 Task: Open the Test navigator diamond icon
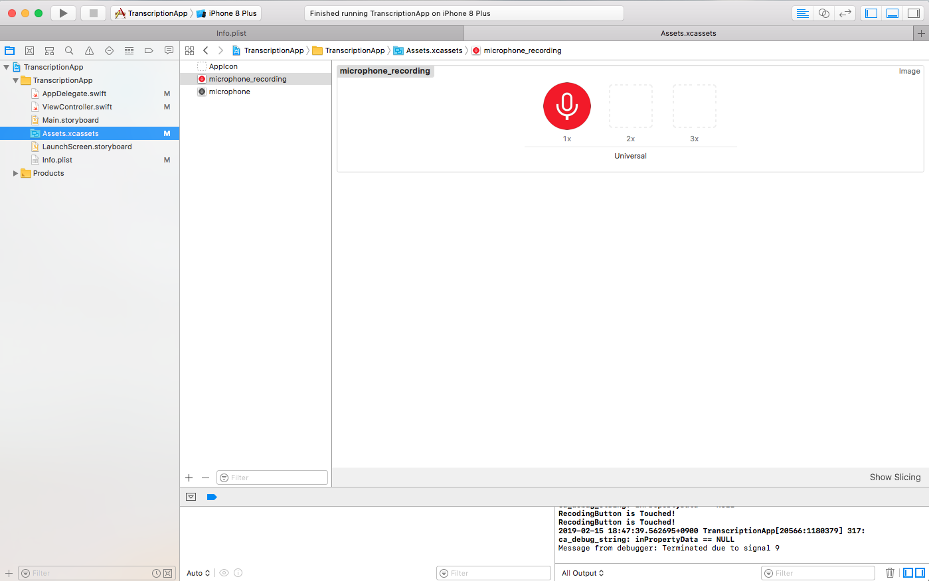click(x=109, y=50)
